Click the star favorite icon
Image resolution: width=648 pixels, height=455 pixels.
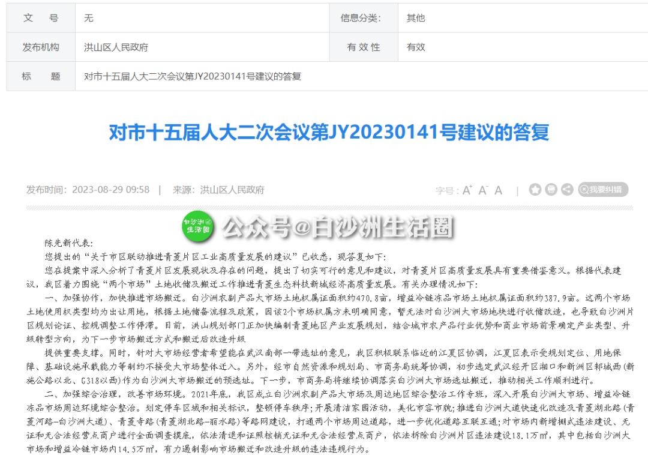(535, 190)
